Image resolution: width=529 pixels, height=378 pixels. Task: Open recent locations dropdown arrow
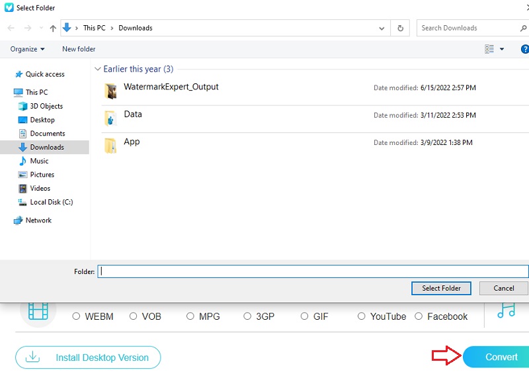41,28
